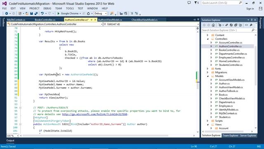Switch to the Server Explorer tab
This screenshot has width=264, height=149.
(248, 135)
